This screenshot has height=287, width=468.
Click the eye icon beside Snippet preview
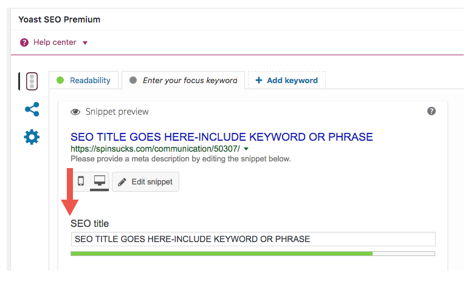click(x=76, y=112)
